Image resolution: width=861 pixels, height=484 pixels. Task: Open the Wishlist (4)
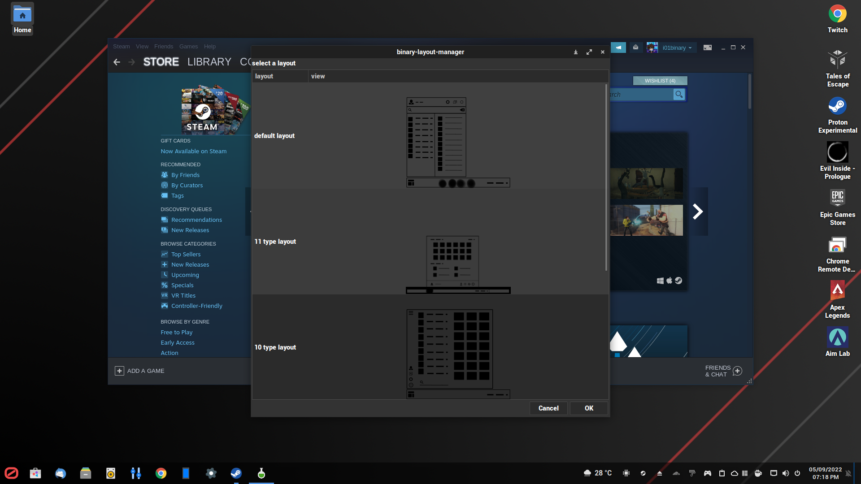(659, 81)
